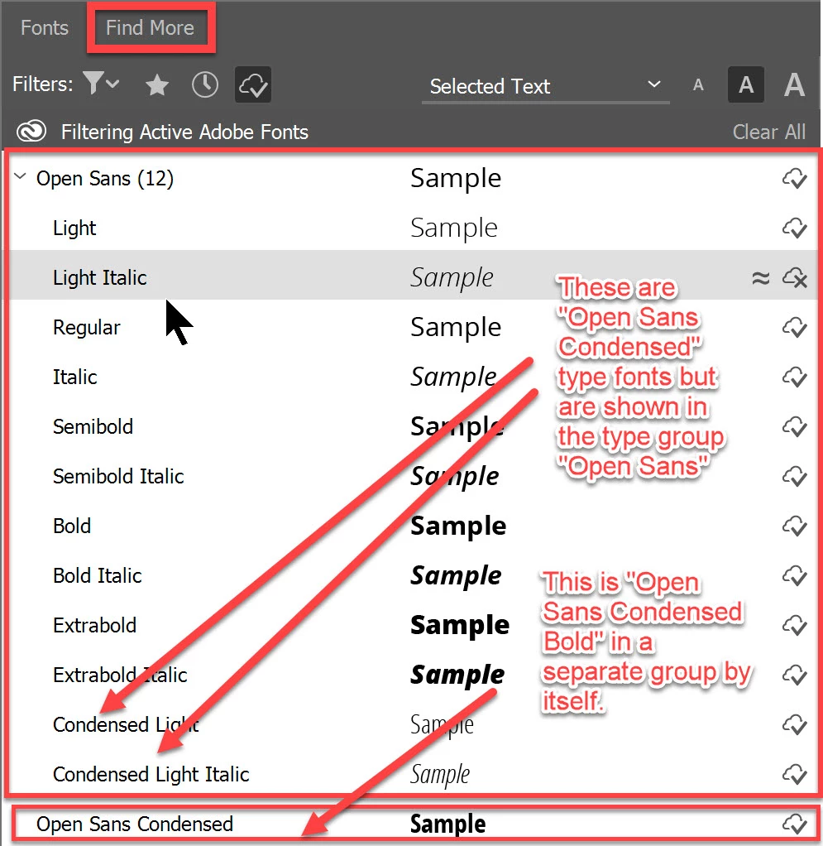The width and height of the screenshot is (823, 846).
Task: Choose the Semibold font style
Action: coord(93,427)
